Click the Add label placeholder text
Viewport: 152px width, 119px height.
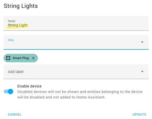[x=16, y=72]
